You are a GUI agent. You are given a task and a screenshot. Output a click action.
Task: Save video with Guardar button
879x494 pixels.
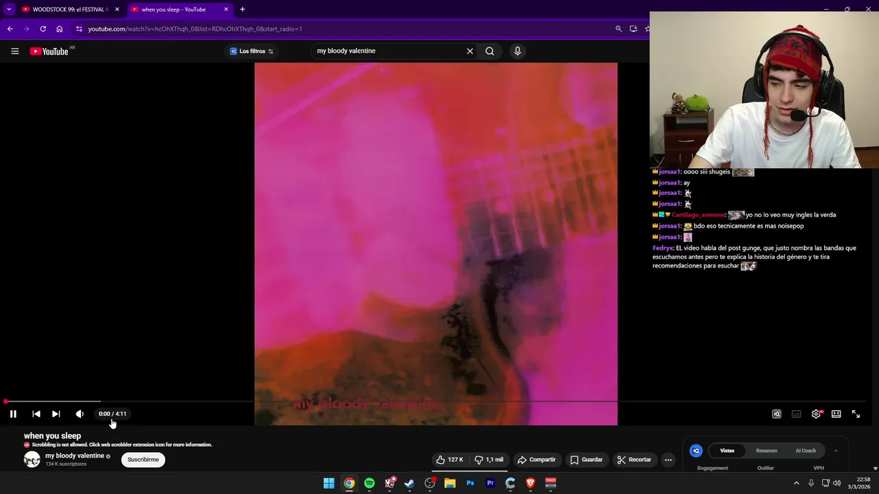click(586, 460)
